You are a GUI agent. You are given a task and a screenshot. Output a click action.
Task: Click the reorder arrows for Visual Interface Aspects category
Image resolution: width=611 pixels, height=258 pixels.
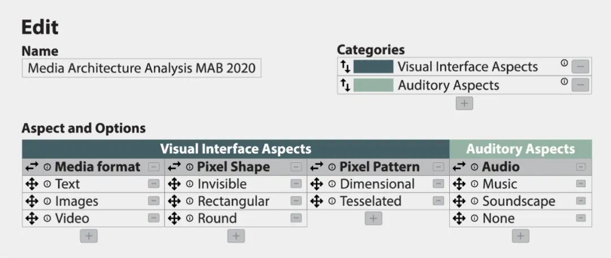(x=345, y=67)
